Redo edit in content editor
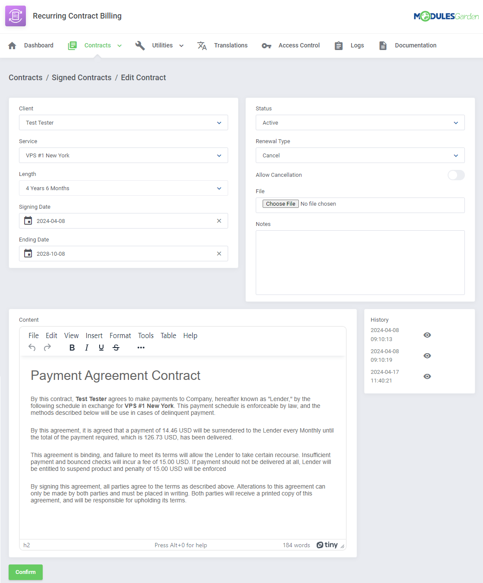The image size is (483, 583). (x=47, y=348)
